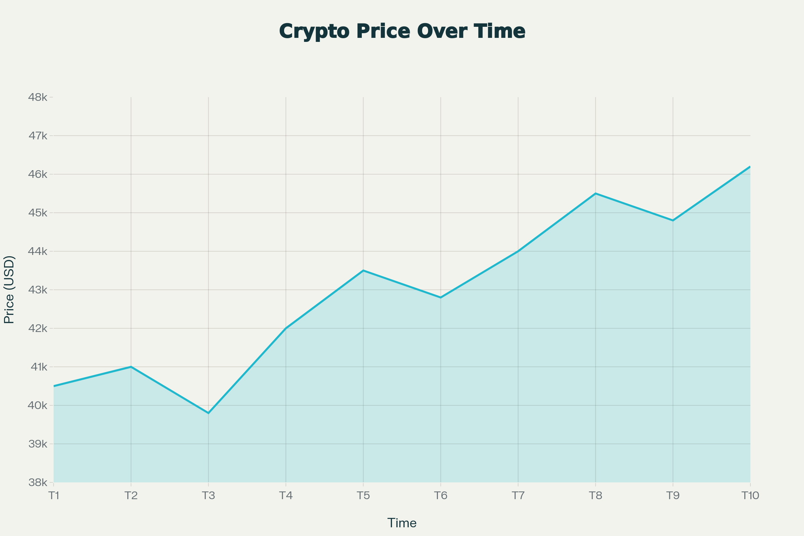804x536 pixels.
Task: Click the T9 x-axis tick label
Action: [673, 496]
